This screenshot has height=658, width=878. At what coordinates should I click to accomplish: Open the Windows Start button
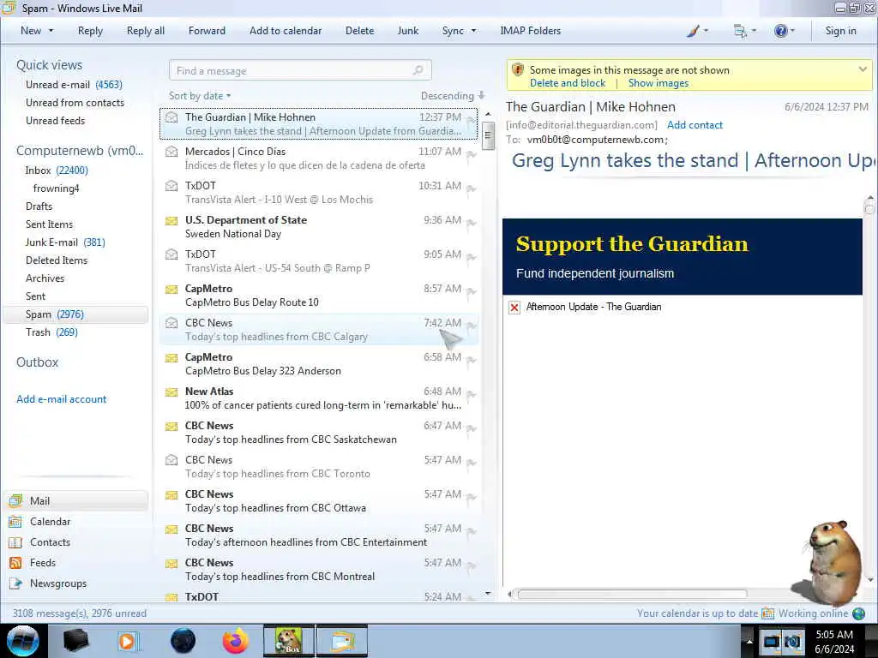[23, 641]
